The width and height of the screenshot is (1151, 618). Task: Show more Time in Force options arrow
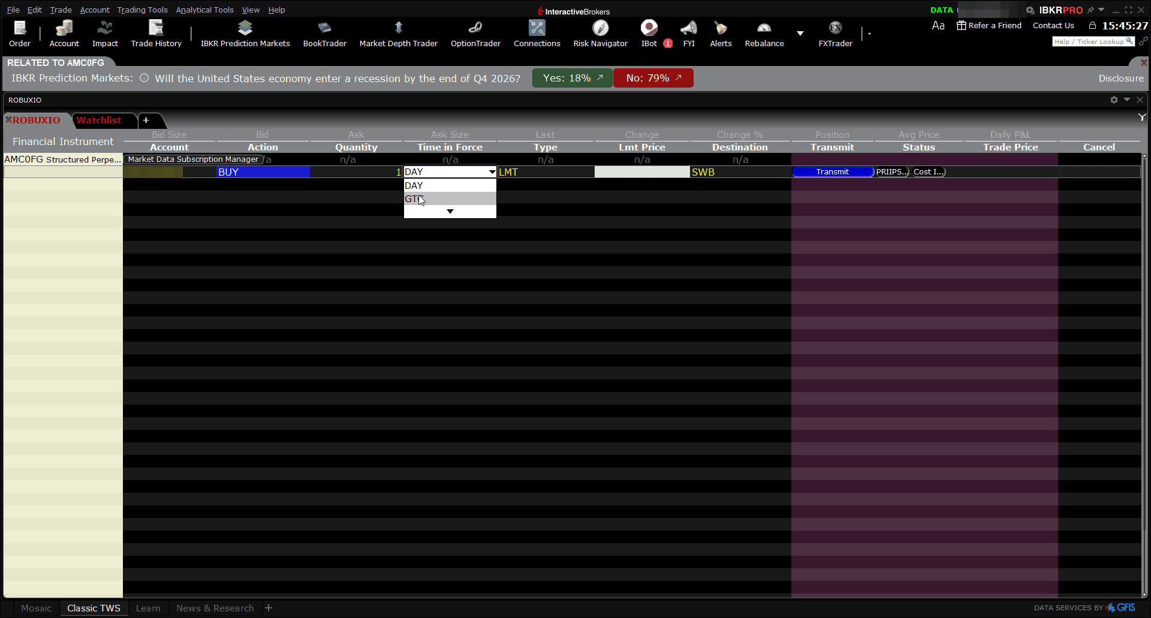pos(450,212)
